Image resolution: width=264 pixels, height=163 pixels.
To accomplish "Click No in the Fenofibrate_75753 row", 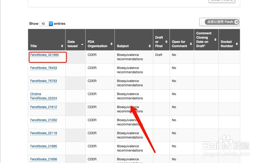I will [174, 81].
